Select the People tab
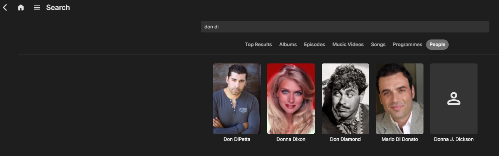The width and height of the screenshot is (499, 156). tap(437, 44)
